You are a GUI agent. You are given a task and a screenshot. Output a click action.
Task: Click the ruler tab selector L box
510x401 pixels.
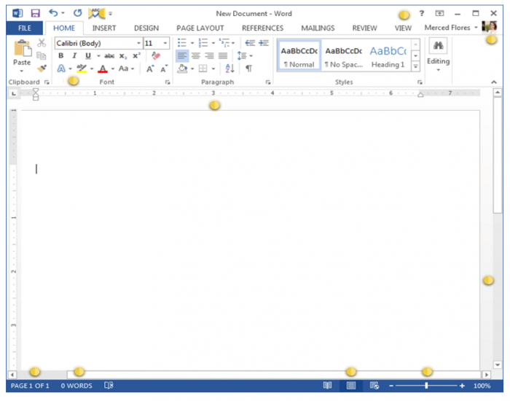click(14, 94)
